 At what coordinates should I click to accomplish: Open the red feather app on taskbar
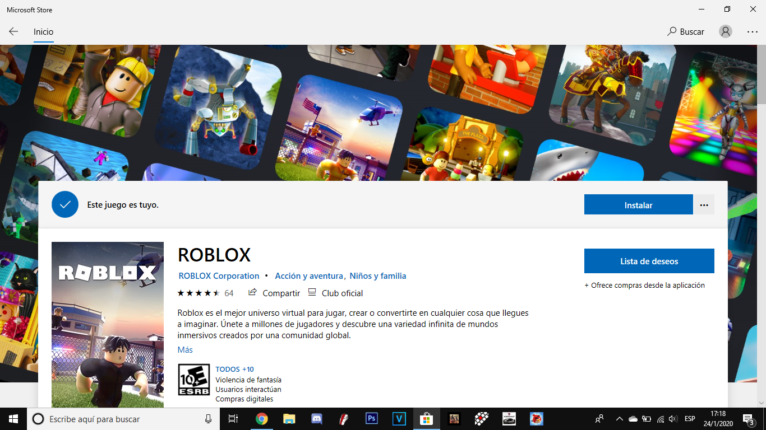click(x=344, y=419)
